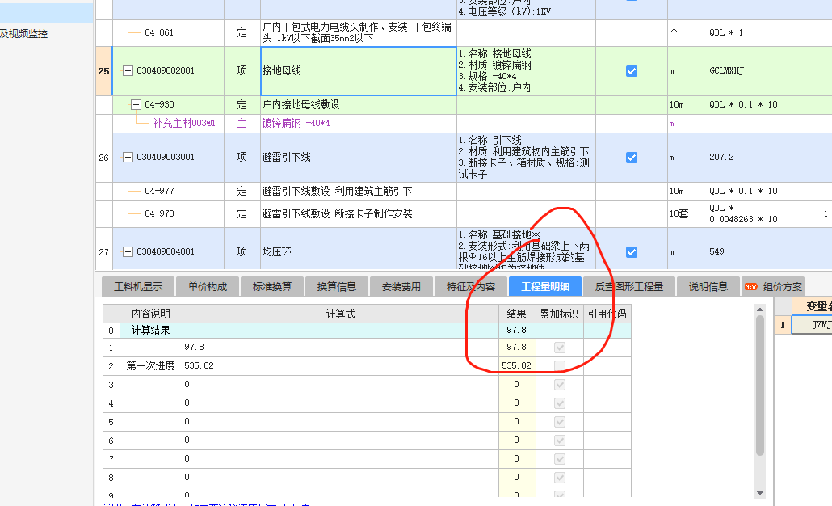Open the 组价方案 tab
832x506 pixels.
click(x=773, y=287)
